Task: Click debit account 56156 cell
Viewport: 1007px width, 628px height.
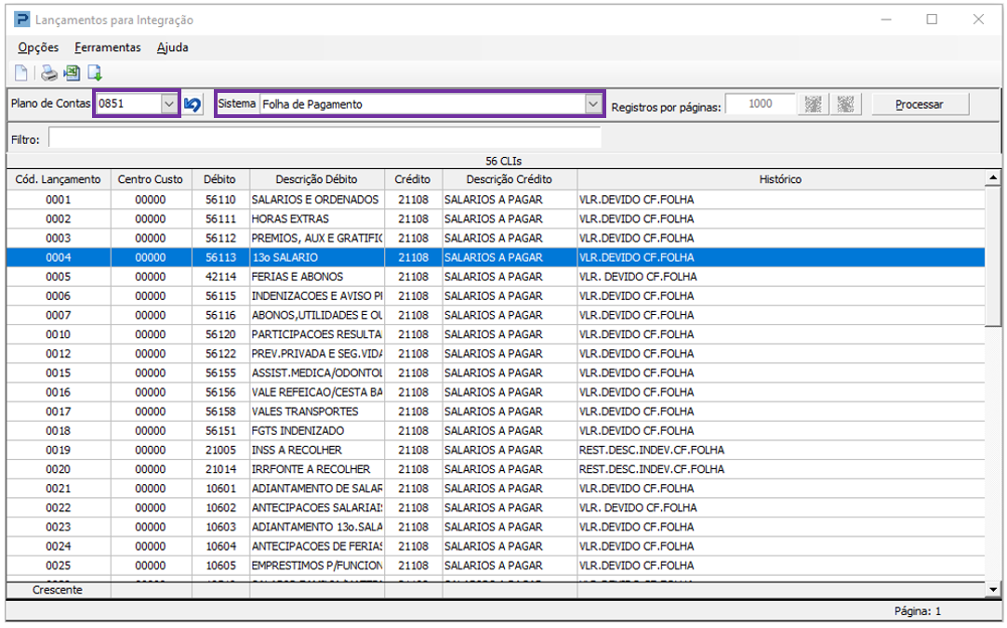Action: point(220,392)
